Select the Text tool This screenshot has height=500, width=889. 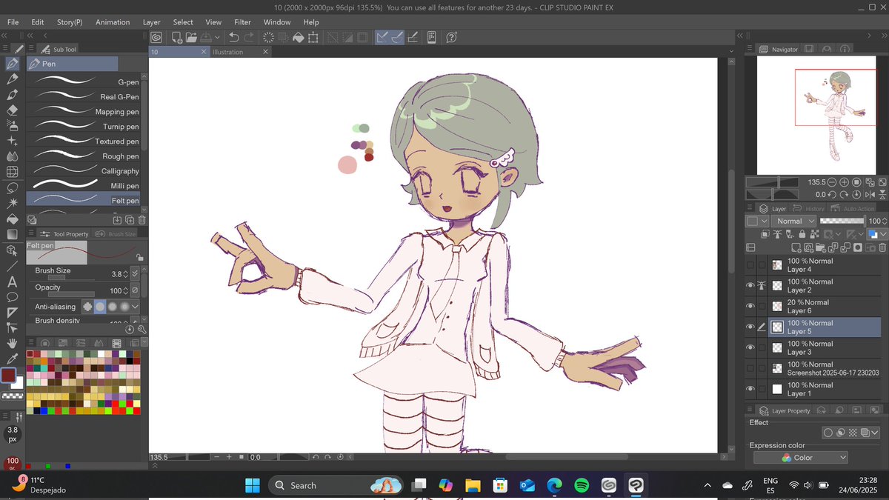pyautogui.click(x=12, y=282)
